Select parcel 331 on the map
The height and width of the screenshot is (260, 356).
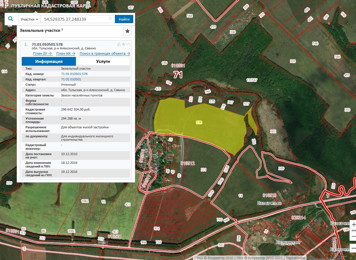point(204,170)
